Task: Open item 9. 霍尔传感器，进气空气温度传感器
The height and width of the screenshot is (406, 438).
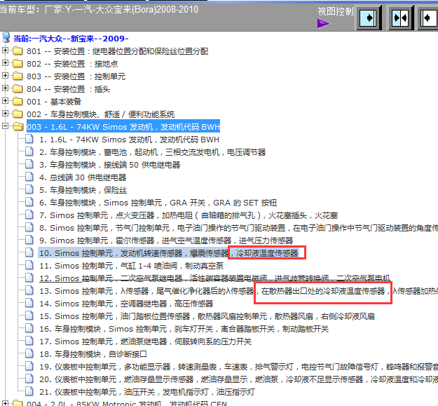Action: 166,241
